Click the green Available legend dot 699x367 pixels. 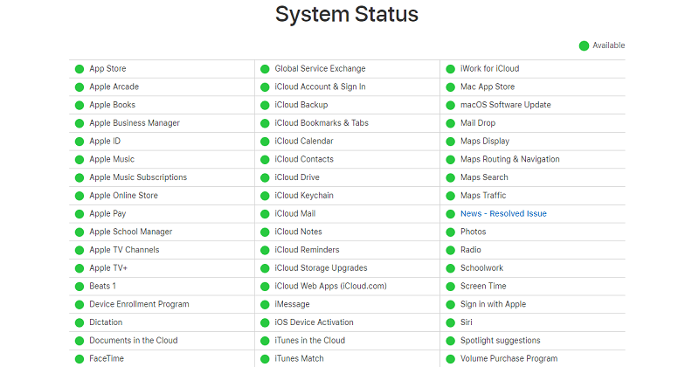pos(584,45)
